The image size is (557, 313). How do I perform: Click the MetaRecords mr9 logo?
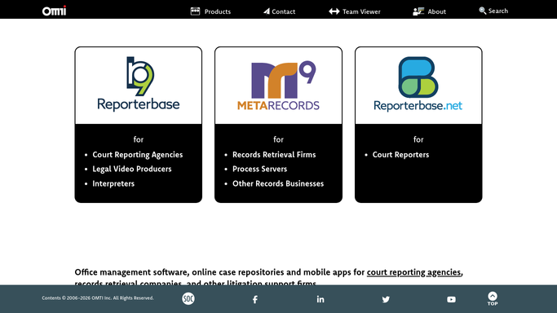279,86
